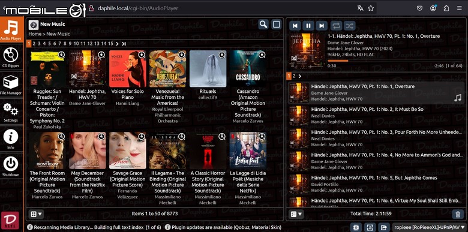Screen dimensions: 468x232
Task: Select playlist track No. 5, But Jephtha Comes
Action: click(x=376, y=184)
